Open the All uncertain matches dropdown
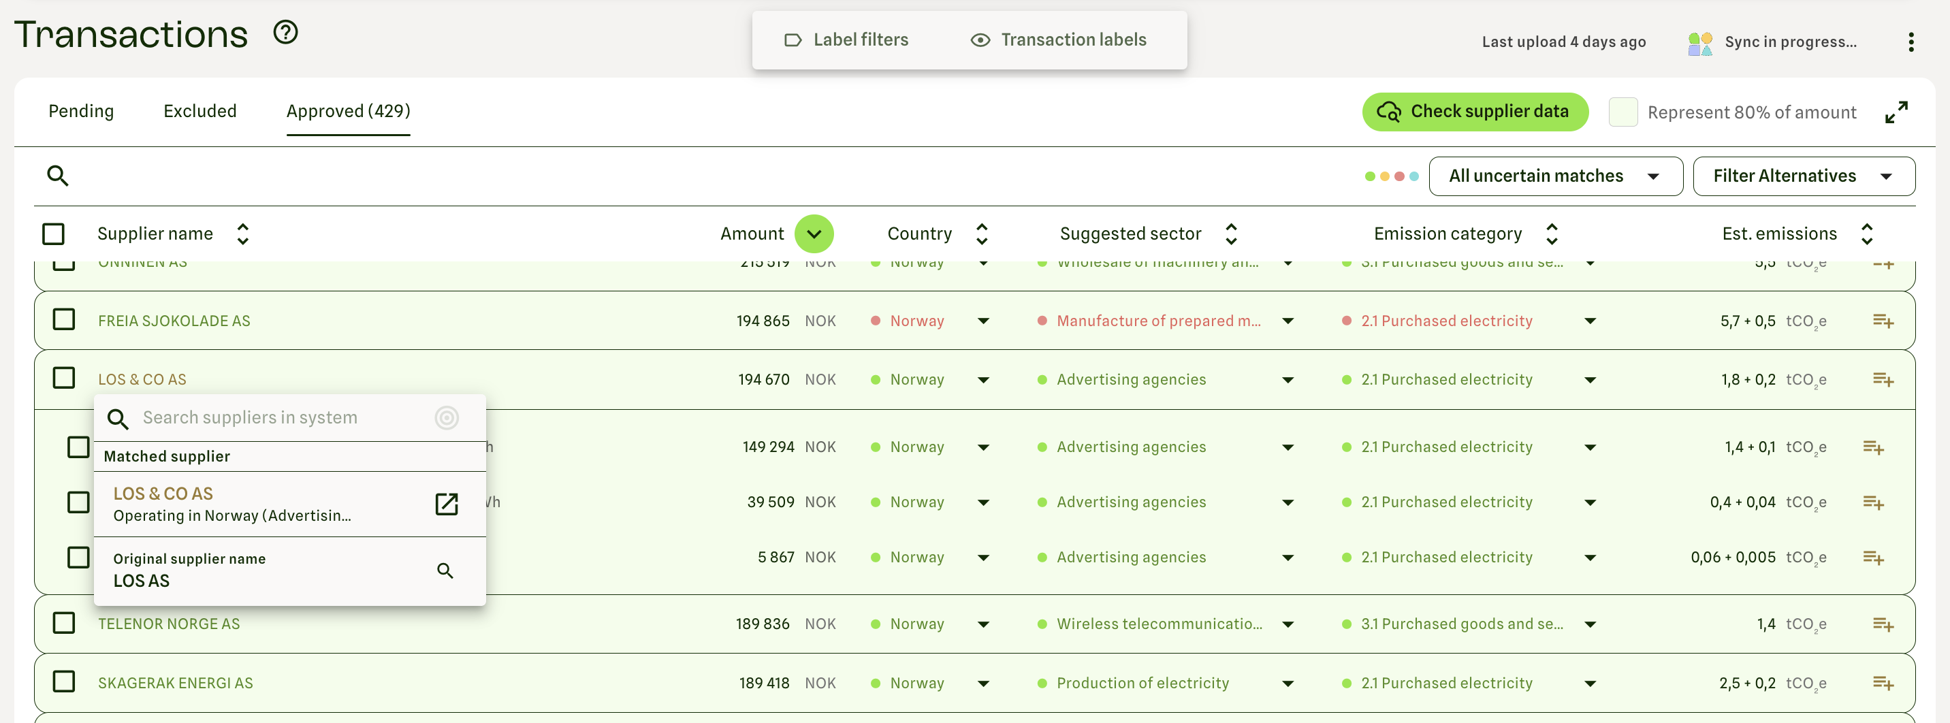Viewport: 1950px width, 723px height. click(1555, 176)
